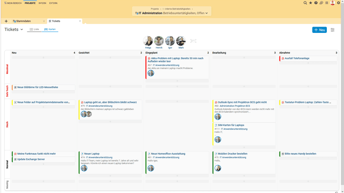Screen dimensions: 344x193
Task: Click assignee avatar on Mobilen Drucker card
Action: [218, 168]
